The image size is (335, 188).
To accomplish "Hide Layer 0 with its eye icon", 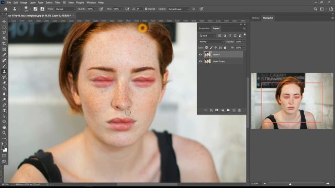I will [200, 54].
